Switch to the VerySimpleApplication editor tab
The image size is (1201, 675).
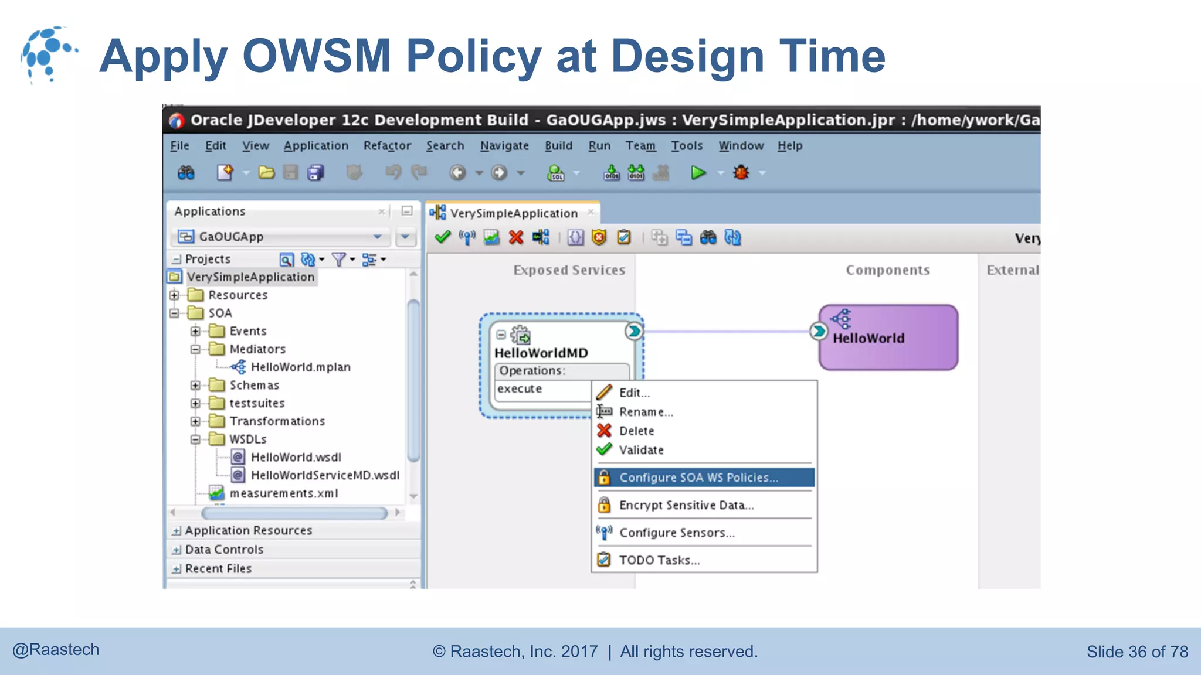pyautogui.click(x=513, y=213)
